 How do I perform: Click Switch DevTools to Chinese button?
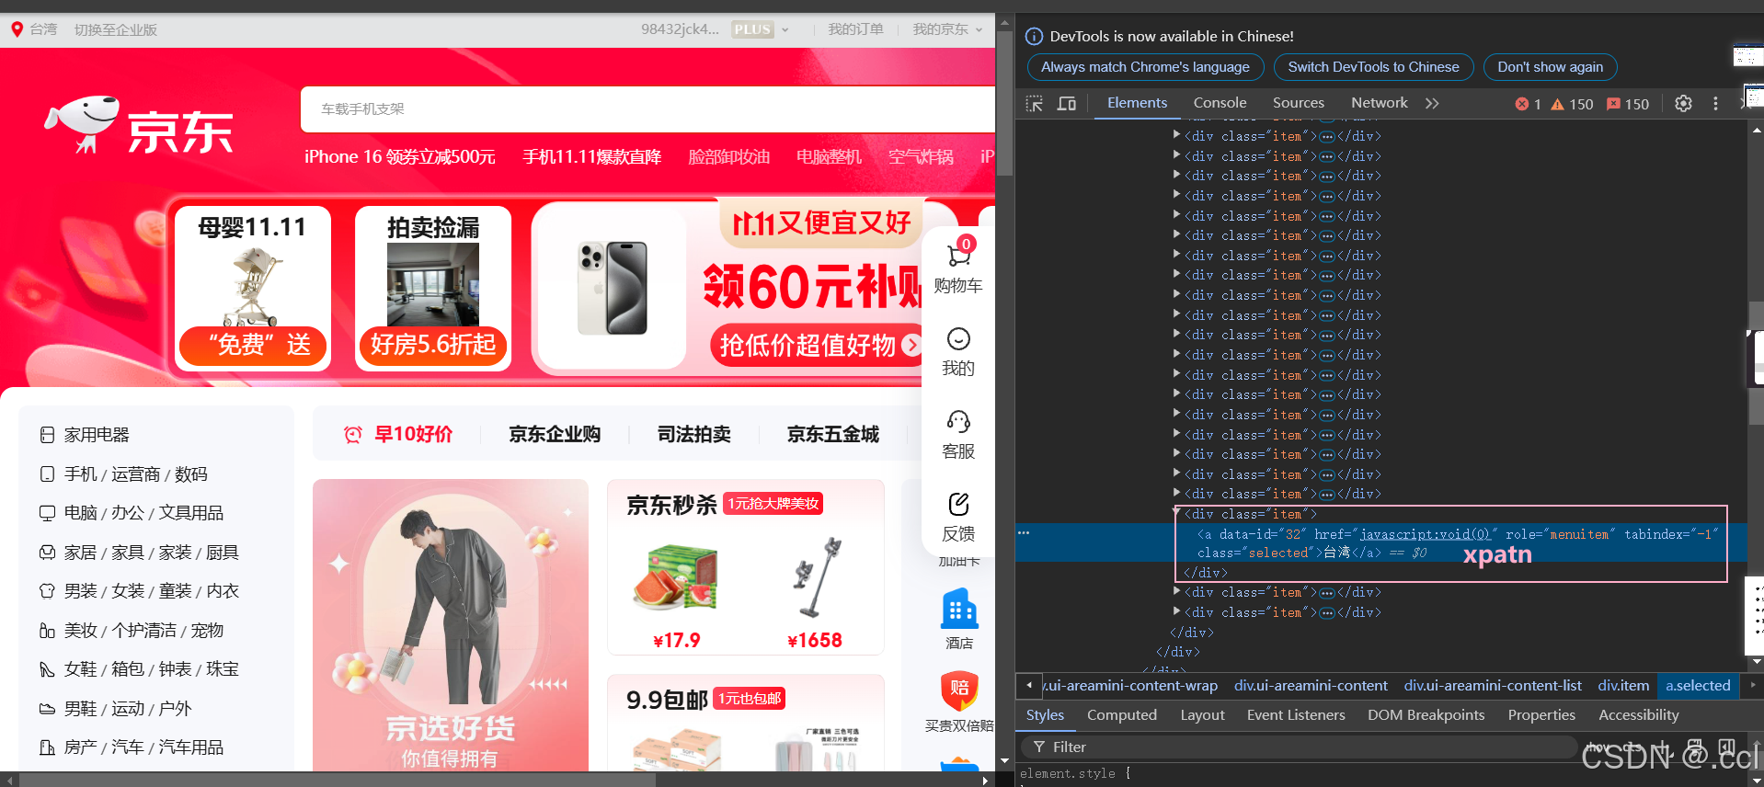(1373, 67)
